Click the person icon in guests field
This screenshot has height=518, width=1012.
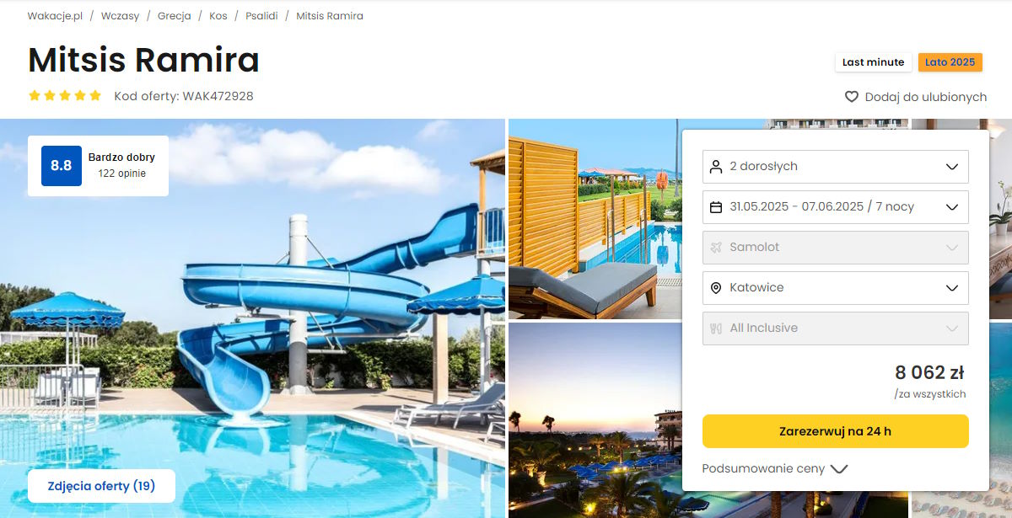(716, 167)
